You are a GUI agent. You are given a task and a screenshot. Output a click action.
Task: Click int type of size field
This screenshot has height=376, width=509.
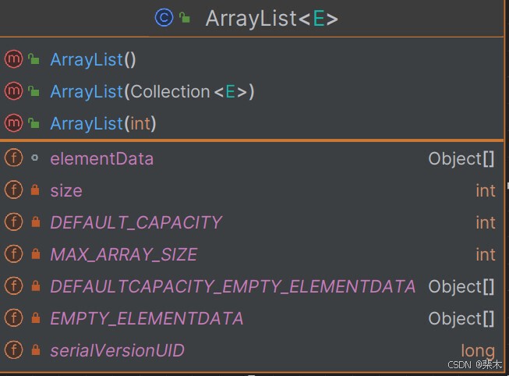(x=486, y=191)
